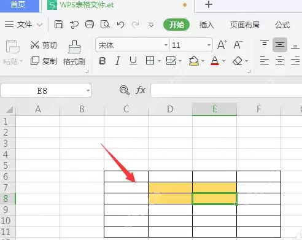The image size is (302, 240).
Task: Open the fx insert function dialog
Action: [141, 90]
